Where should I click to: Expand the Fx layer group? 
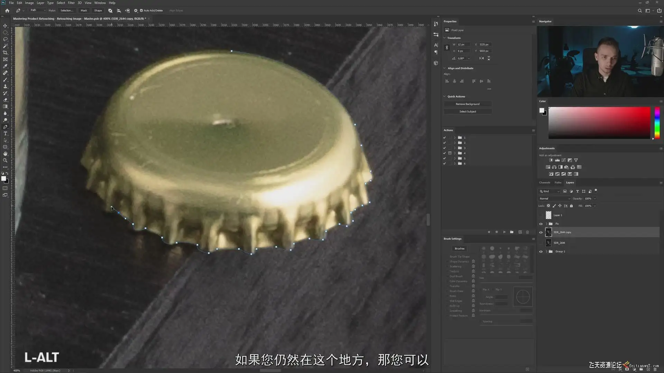point(546,224)
